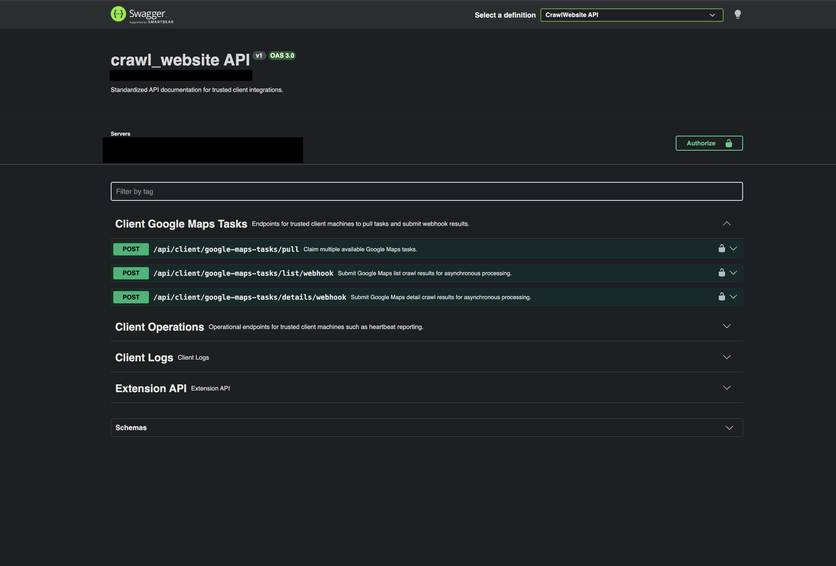Click the /api/client/google-maps-tasks/details/webhook path
Viewport: 836px width, 566px height.
click(250, 297)
